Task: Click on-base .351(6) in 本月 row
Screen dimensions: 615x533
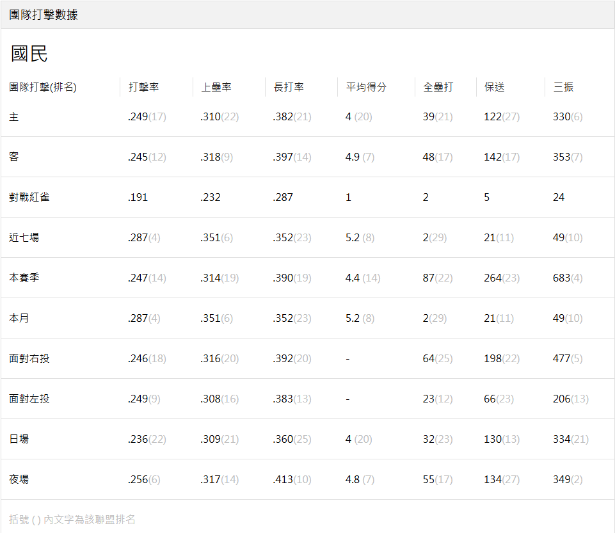Action: point(216,318)
